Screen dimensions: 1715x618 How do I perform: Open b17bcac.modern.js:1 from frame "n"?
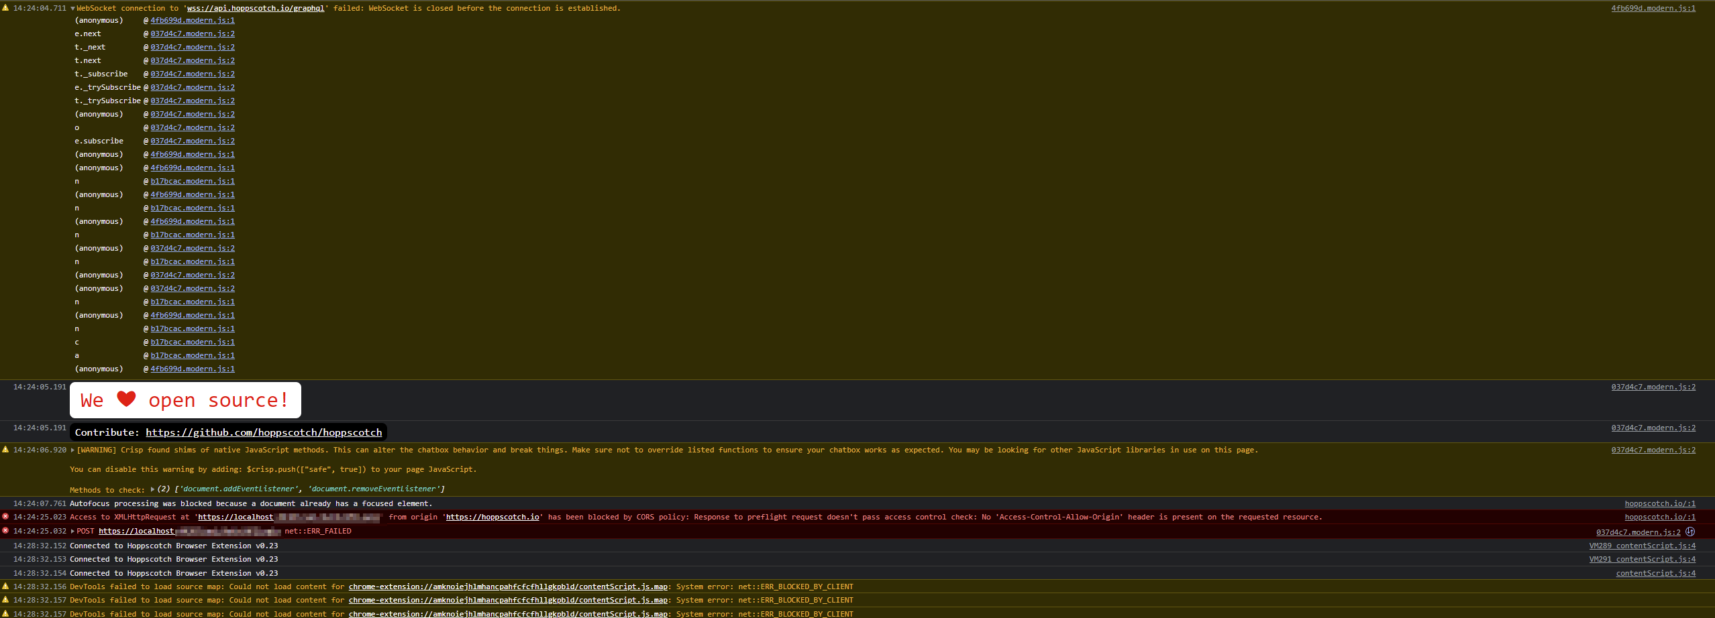(192, 181)
